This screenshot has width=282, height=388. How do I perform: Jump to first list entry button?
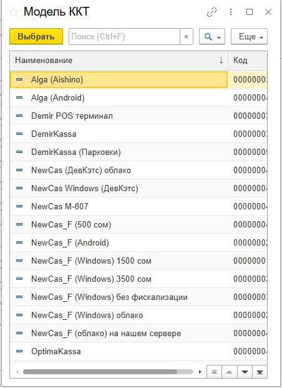[x=214, y=372]
